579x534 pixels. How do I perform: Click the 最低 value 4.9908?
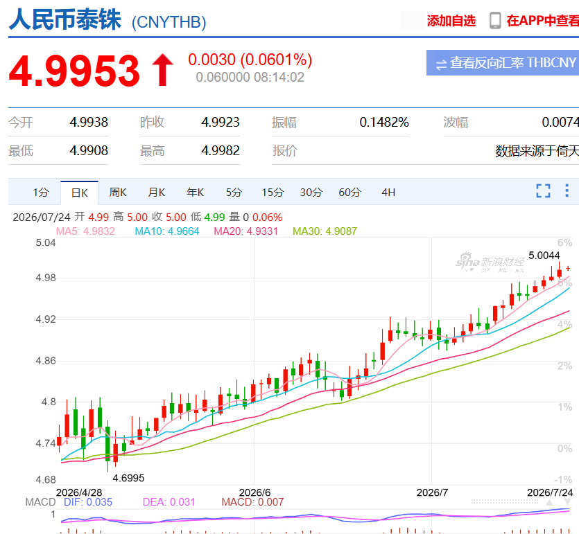[x=89, y=150]
